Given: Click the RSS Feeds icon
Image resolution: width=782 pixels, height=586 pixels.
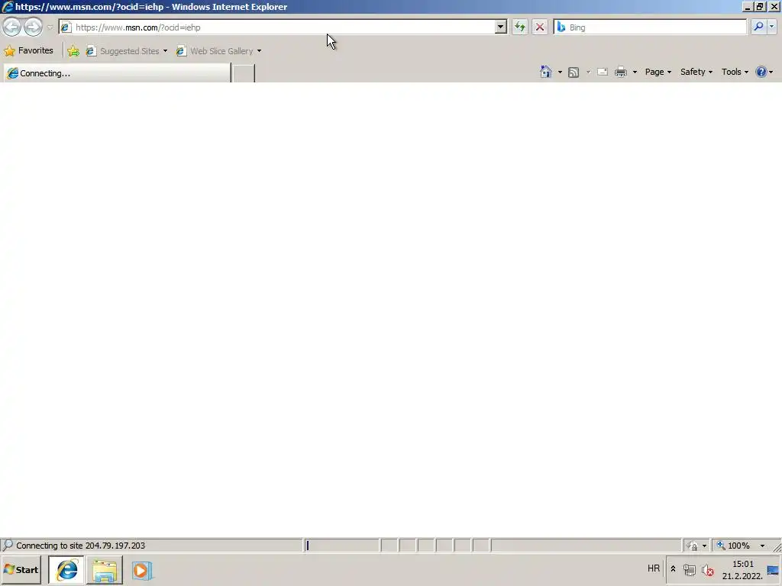Looking at the screenshot, I should (574, 72).
